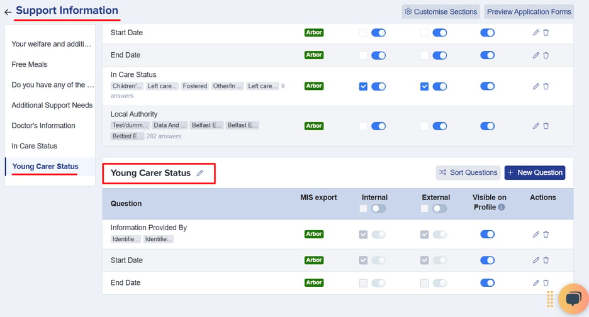
Task: Open Customise Sections
Action: click(441, 12)
